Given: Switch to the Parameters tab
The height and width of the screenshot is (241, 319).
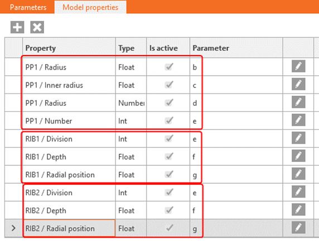Looking at the screenshot, I should pos(28,7).
